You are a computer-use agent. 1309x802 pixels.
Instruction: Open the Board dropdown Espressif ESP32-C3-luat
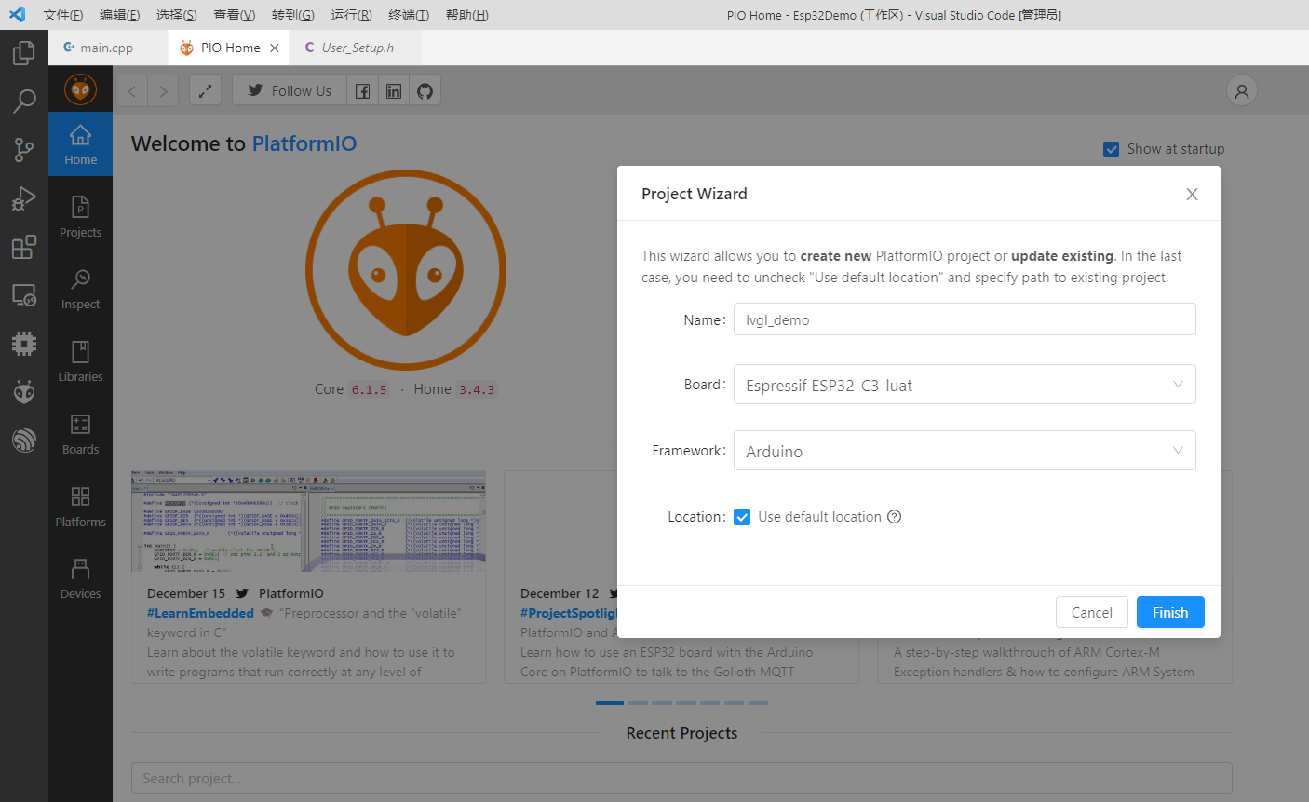[x=965, y=385]
